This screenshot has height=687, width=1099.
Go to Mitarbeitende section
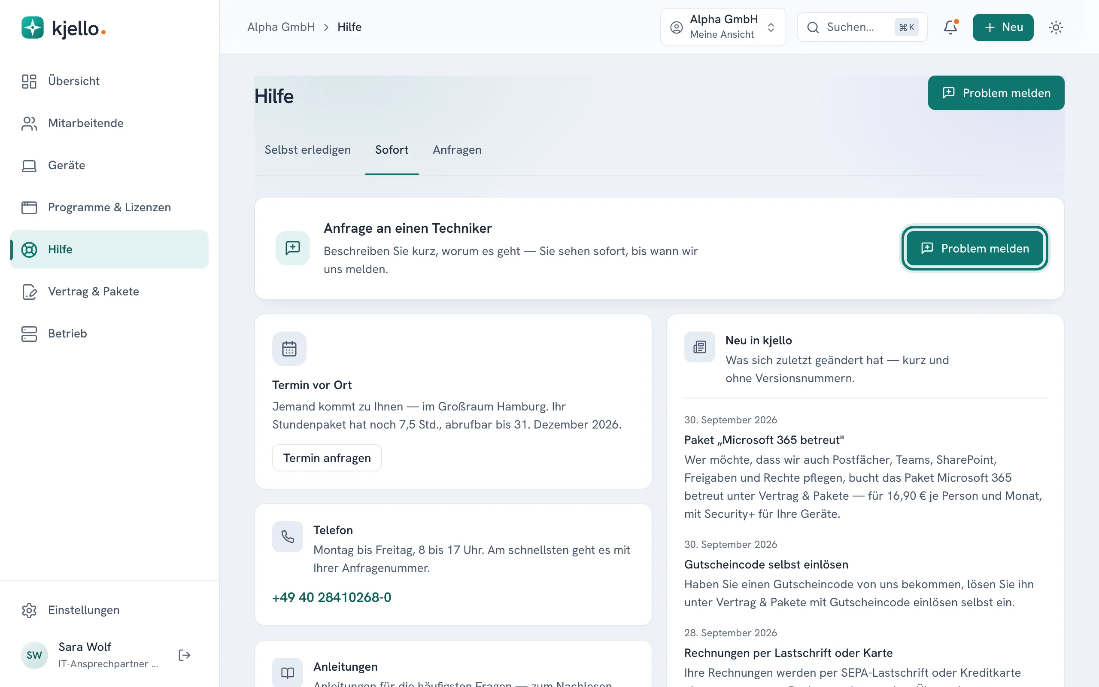pos(109,123)
